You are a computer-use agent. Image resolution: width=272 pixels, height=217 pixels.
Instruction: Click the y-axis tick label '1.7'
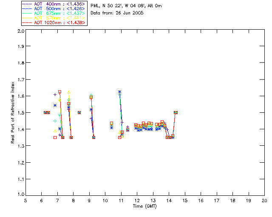point(21,80)
